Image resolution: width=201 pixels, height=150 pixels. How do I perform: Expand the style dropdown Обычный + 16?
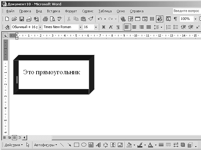40,27
